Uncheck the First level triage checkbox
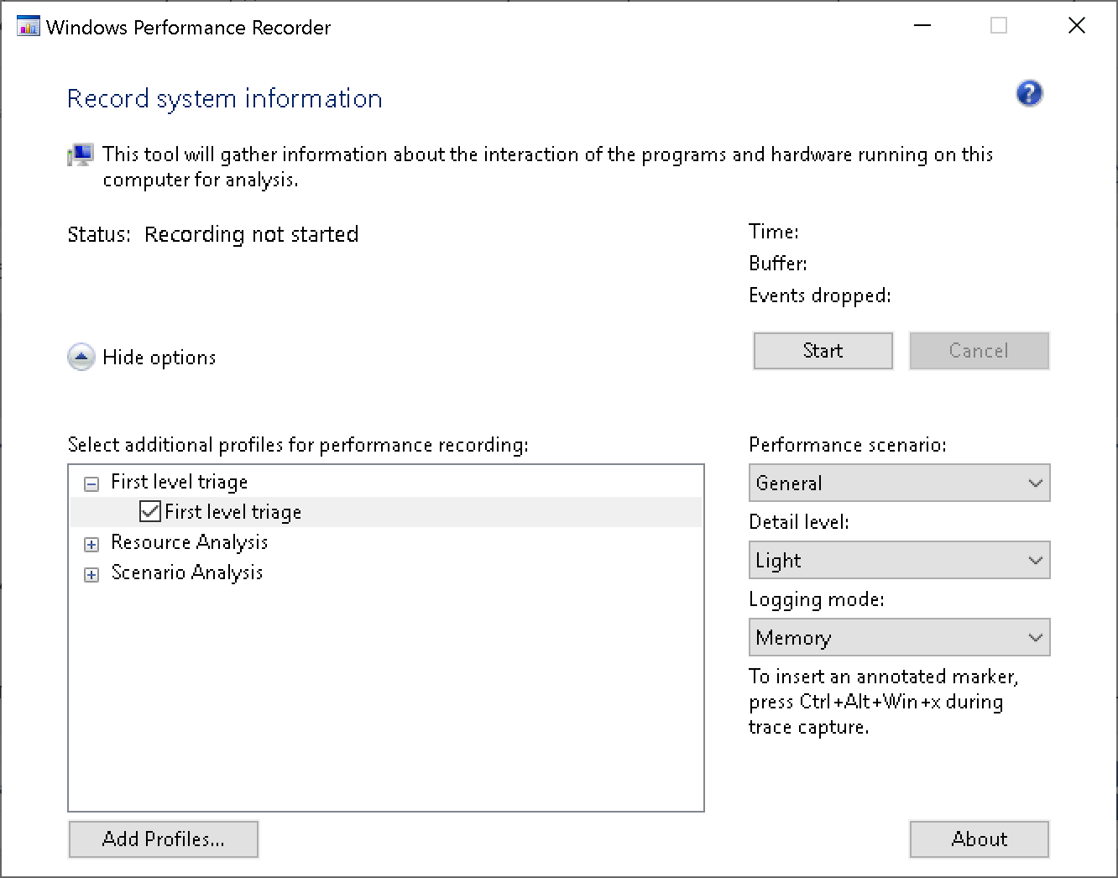1118x878 pixels. [150, 511]
